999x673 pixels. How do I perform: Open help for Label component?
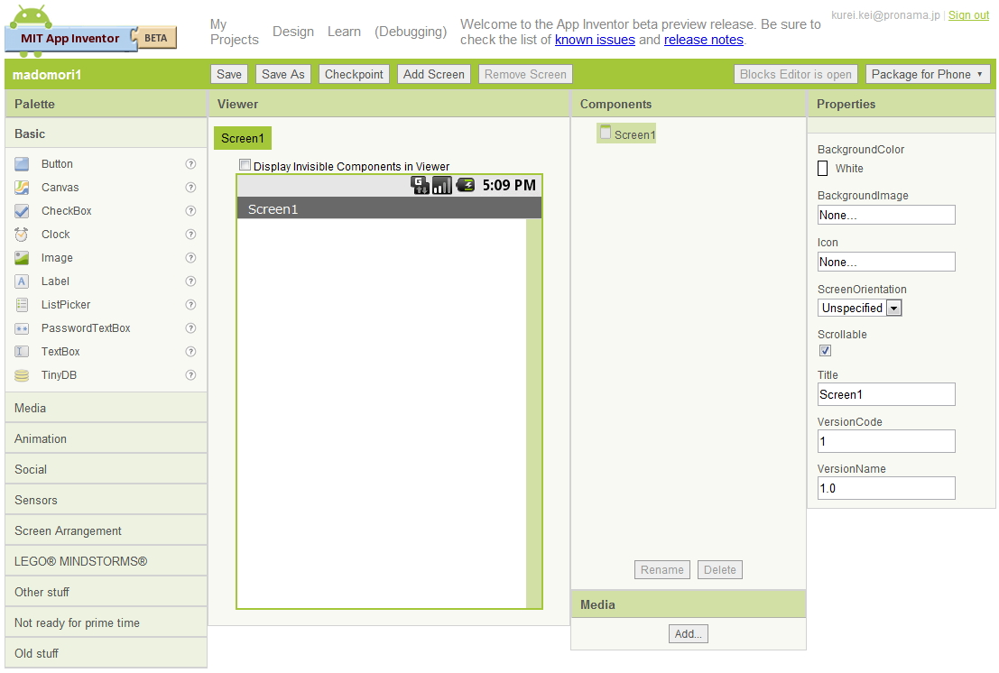[x=190, y=281]
